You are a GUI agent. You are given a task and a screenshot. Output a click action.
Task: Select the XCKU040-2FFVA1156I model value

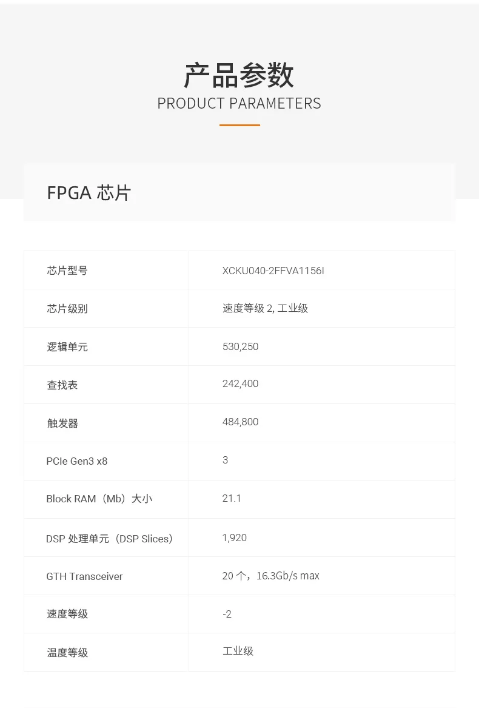click(273, 271)
